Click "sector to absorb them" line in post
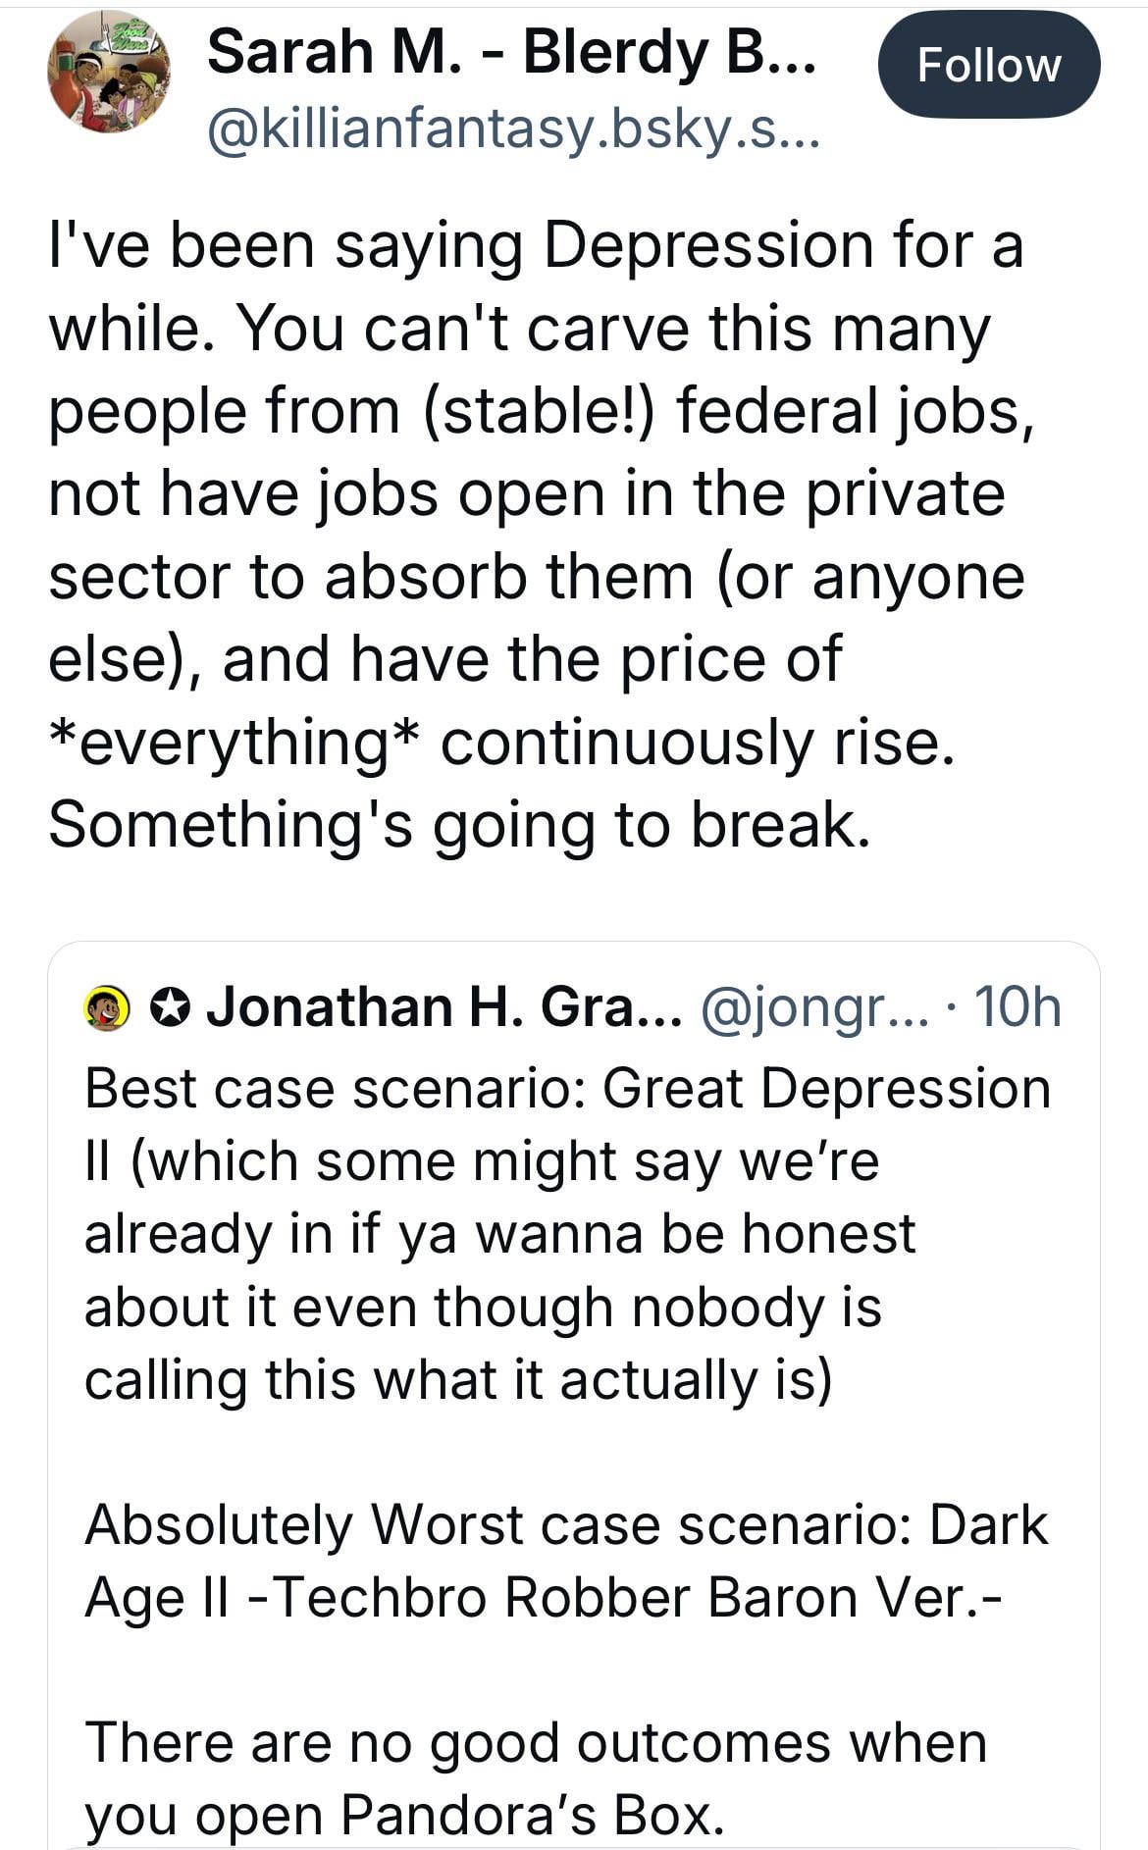The height and width of the screenshot is (1850, 1148). point(371,577)
